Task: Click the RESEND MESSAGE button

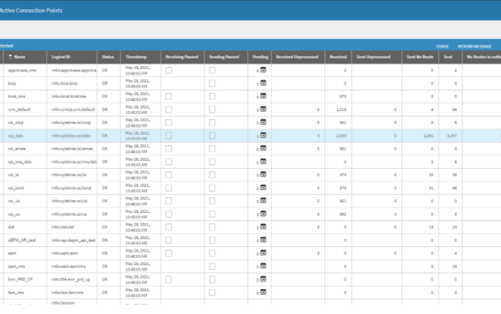Action: click(x=475, y=46)
